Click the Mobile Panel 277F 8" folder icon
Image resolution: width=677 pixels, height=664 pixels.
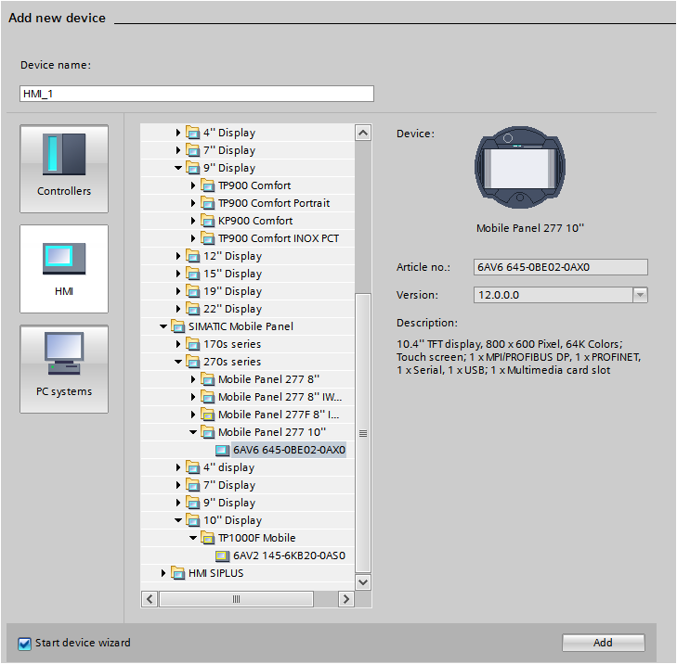(208, 415)
